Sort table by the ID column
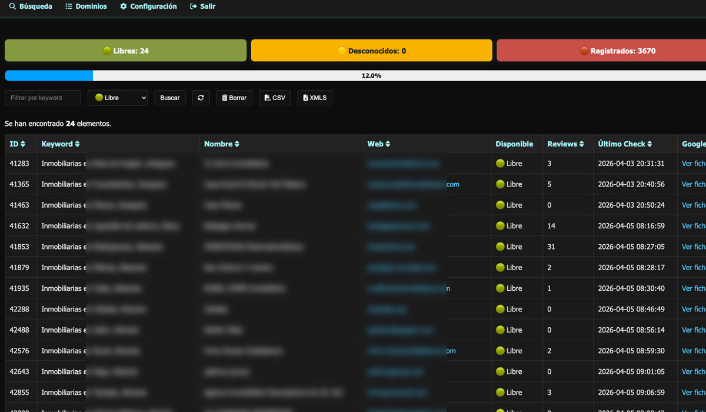Image resolution: width=706 pixels, height=412 pixels. [x=18, y=144]
